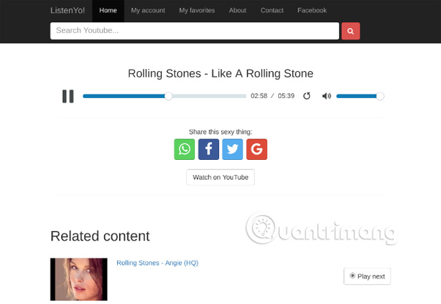
Task: Open the Rolling Stones - Angie (HQ) link
Action: point(158,263)
